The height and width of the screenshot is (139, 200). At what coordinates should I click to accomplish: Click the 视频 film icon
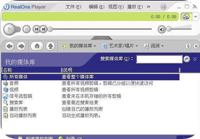pos(5,90)
